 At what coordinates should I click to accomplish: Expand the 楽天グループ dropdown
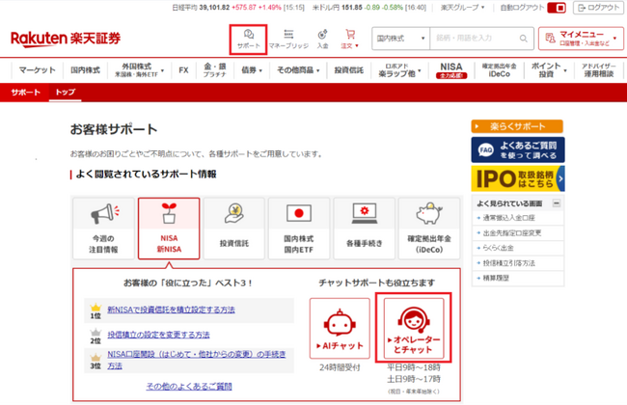462,8
